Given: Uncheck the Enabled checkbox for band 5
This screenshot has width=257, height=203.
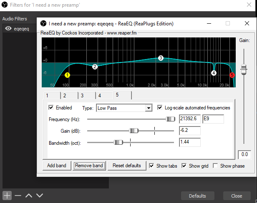Looking at the screenshot, I should coord(51,108).
